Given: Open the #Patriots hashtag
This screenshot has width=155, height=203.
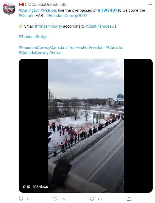Looking at the screenshot, I should 49,10.
